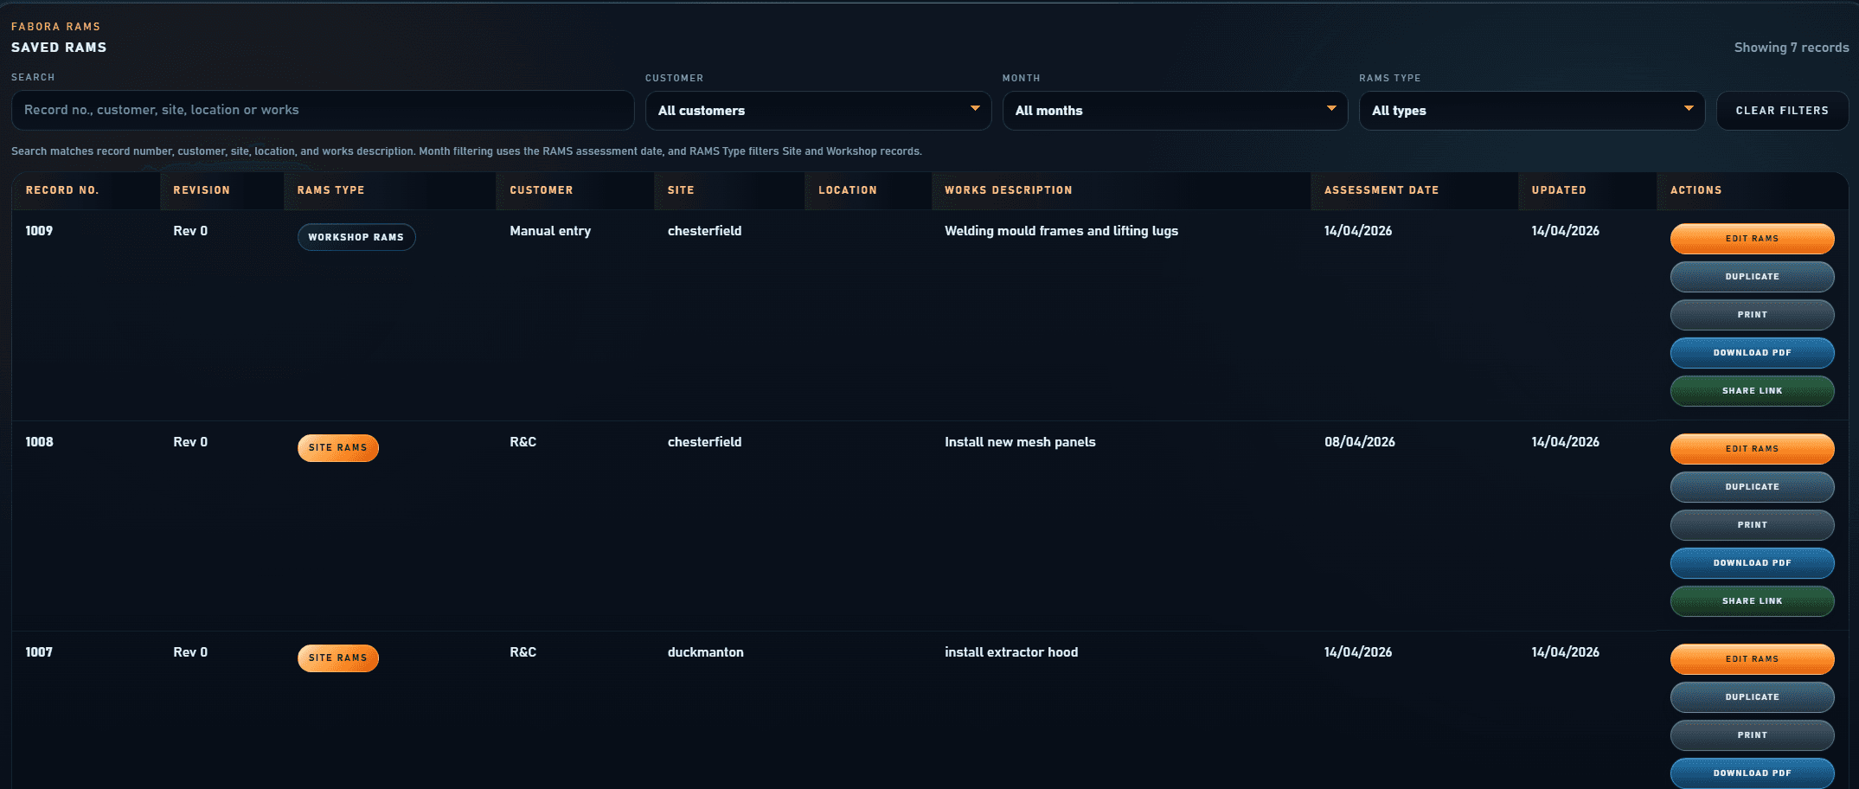Print record 1008

point(1752,525)
